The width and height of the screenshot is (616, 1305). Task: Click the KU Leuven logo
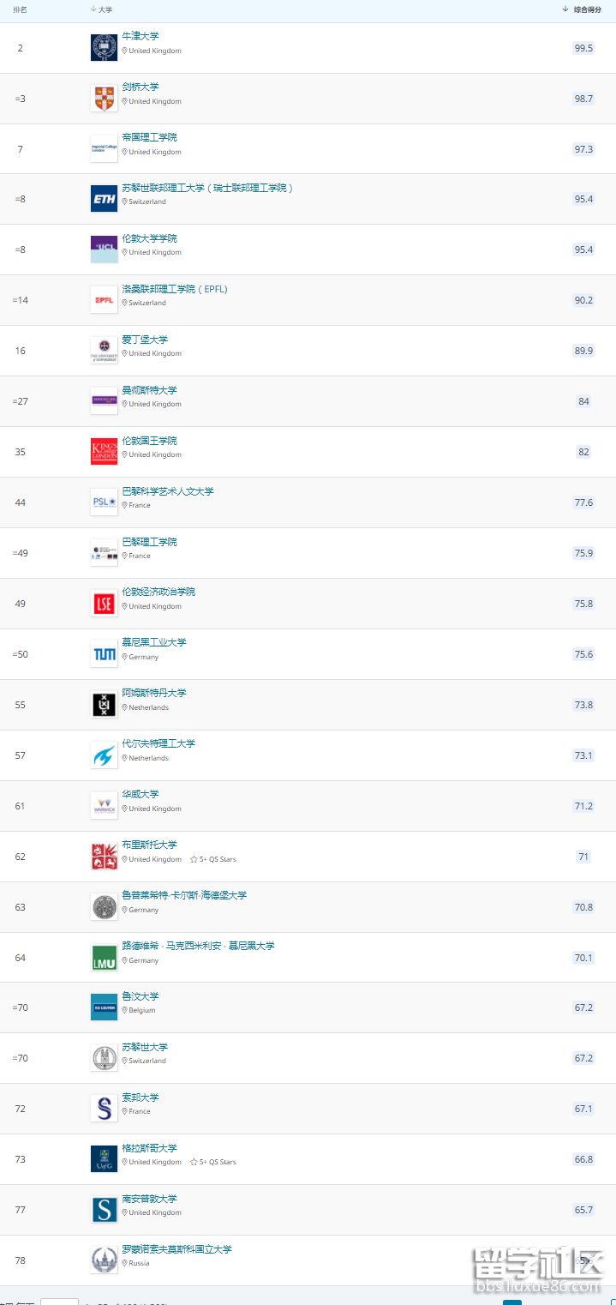point(104,1007)
